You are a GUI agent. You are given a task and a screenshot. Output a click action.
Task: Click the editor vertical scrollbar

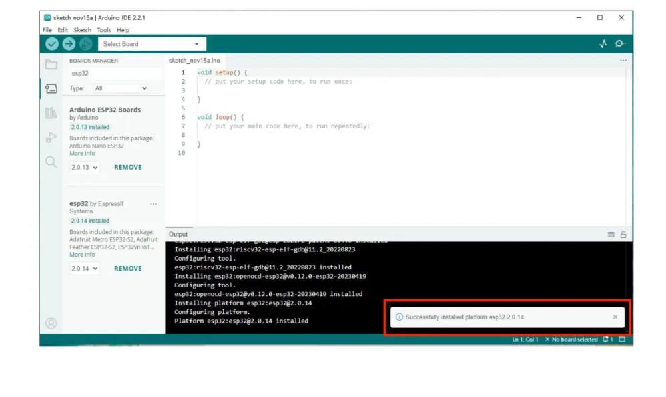pyautogui.click(x=629, y=148)
